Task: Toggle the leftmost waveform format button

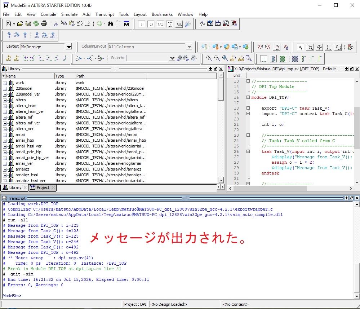Action: (264, 58)
